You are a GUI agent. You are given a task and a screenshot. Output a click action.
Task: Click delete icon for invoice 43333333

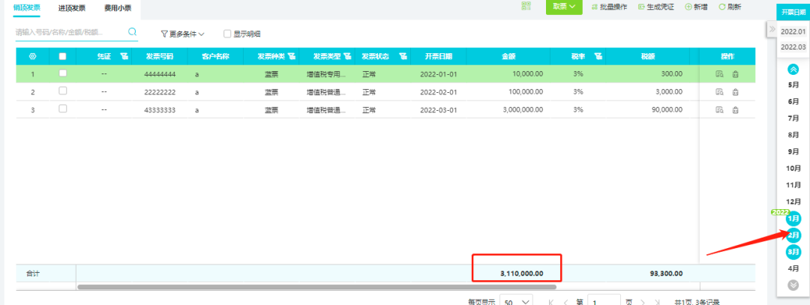735,109
